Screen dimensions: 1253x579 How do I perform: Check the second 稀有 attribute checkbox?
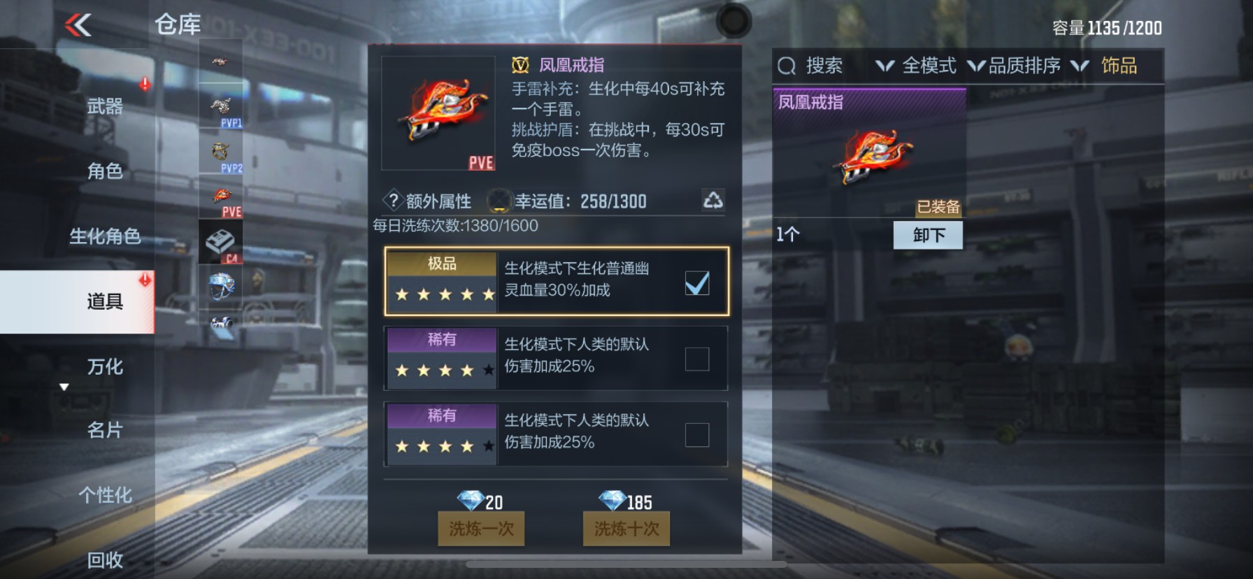click(697, 435)
